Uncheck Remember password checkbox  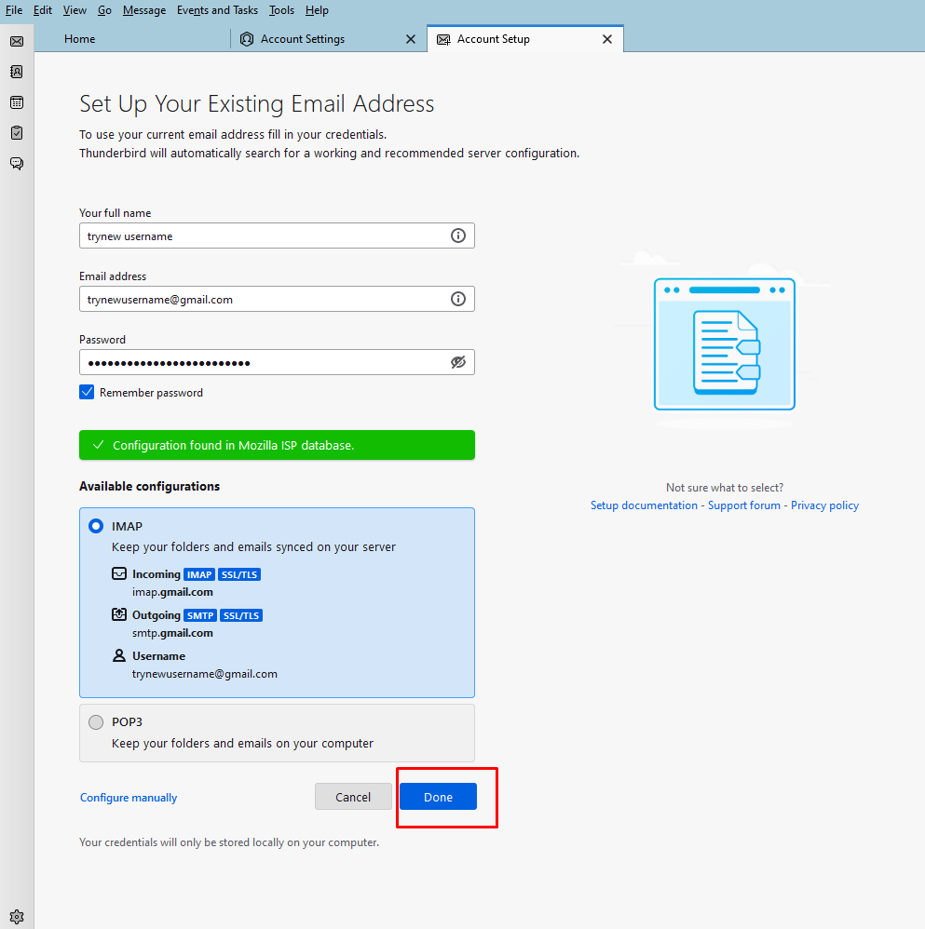click(x=87, y=393)
